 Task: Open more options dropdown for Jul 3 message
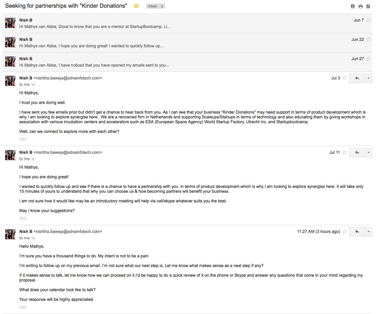pyautogui.click(x=368, y=78)
